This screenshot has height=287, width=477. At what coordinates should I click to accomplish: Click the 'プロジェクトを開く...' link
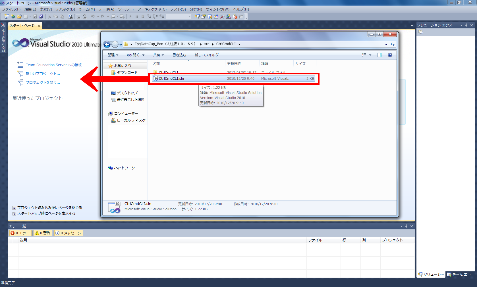click(43, 83)
